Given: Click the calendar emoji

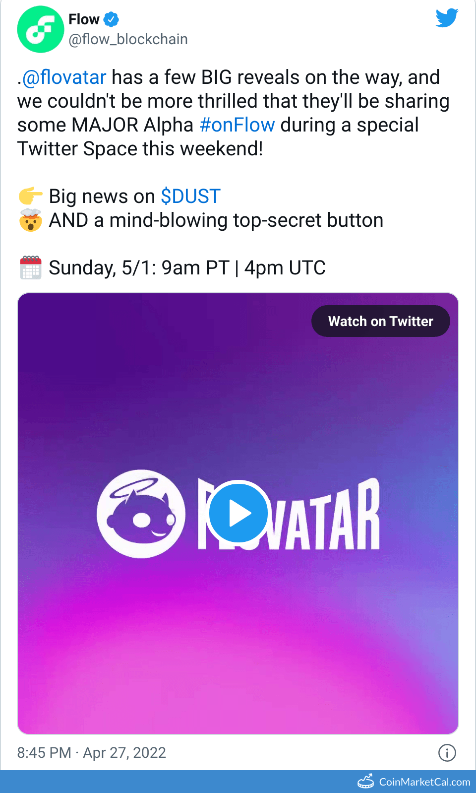Looking at the screenshot, I should pyautogui.click(x=30, y=268).
